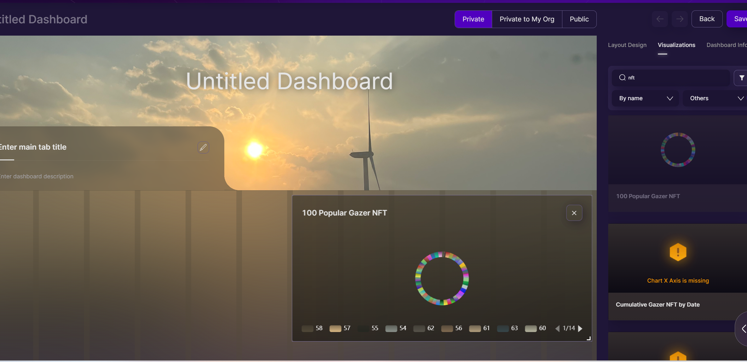747x362 pixels.
Task: Click the chart resize corner handle
Action: click(589, 338)
